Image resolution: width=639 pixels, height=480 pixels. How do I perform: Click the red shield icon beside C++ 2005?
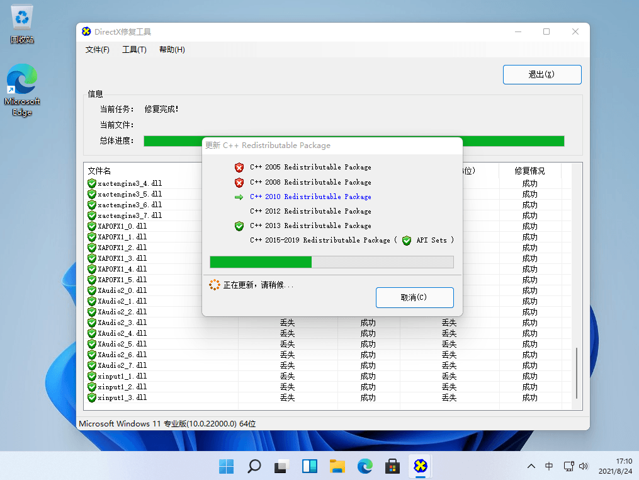pyautogui.click(x=239, y=167)
